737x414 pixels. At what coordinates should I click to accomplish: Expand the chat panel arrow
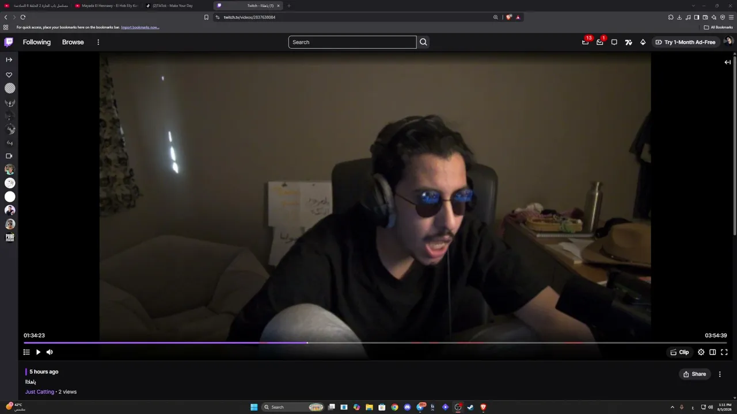[x=727, y=62]
